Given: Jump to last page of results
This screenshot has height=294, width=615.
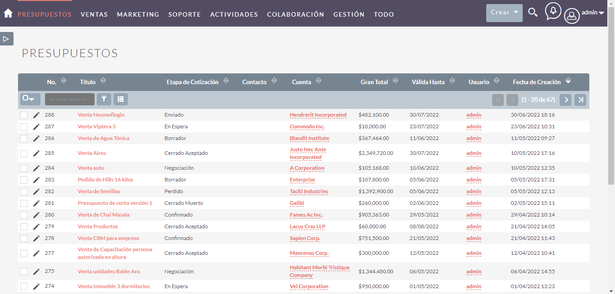Looking at the screenshot, I should [581, 100].
